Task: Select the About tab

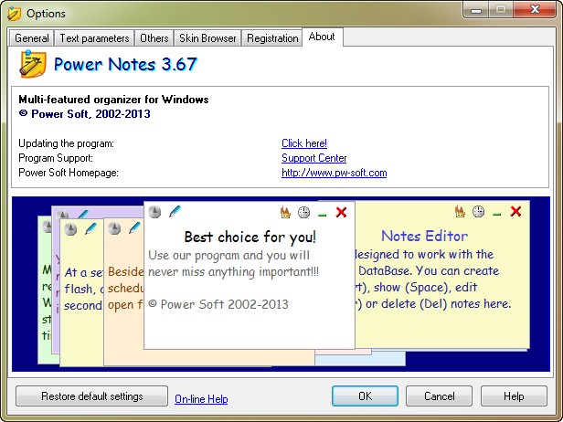Action: point(322,37)
